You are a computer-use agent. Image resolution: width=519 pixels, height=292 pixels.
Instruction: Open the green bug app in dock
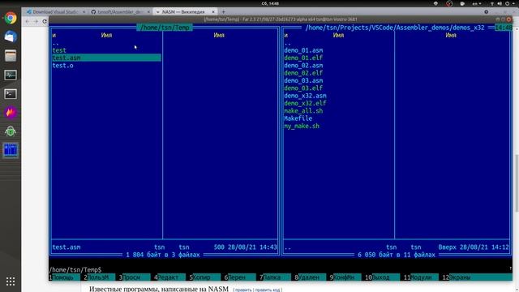pyautogui.click(x=11, y=131)
